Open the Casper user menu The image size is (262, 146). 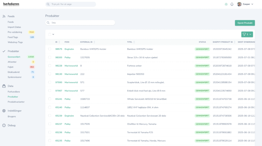pyautogui.click(x=245, y=4)
